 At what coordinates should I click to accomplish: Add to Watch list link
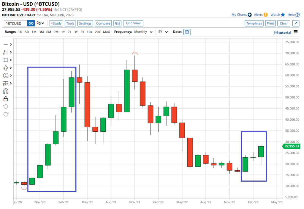275,15
